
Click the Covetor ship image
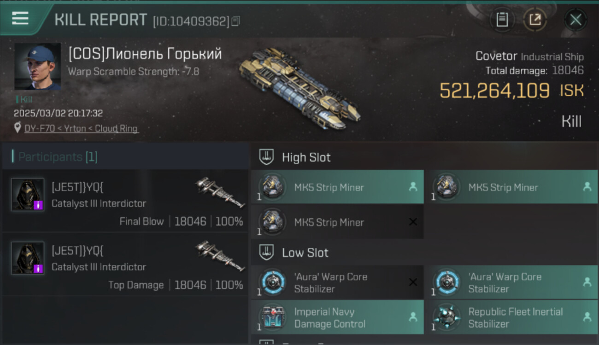click(x=300, y=88)
